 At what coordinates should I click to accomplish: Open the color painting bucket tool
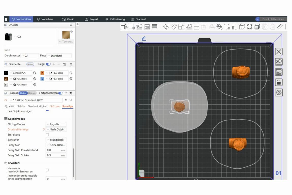click(x=219, y=27)
